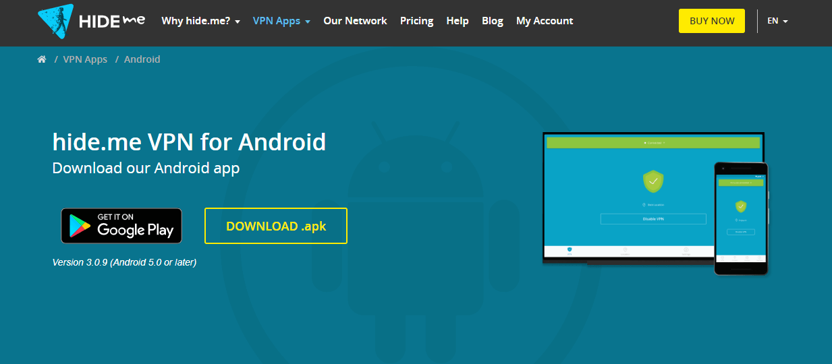The height and width of the screenshot is (364, 832).
Task: Click Download our Android app subtitle
Action: [x=146, y=168]
